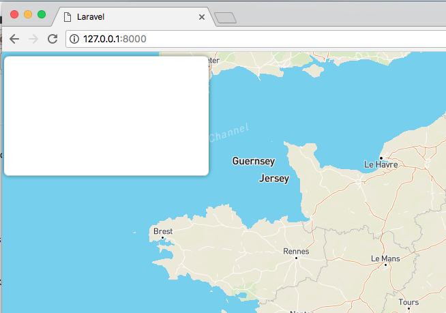Click the Brest city label

tap(163, 231)
